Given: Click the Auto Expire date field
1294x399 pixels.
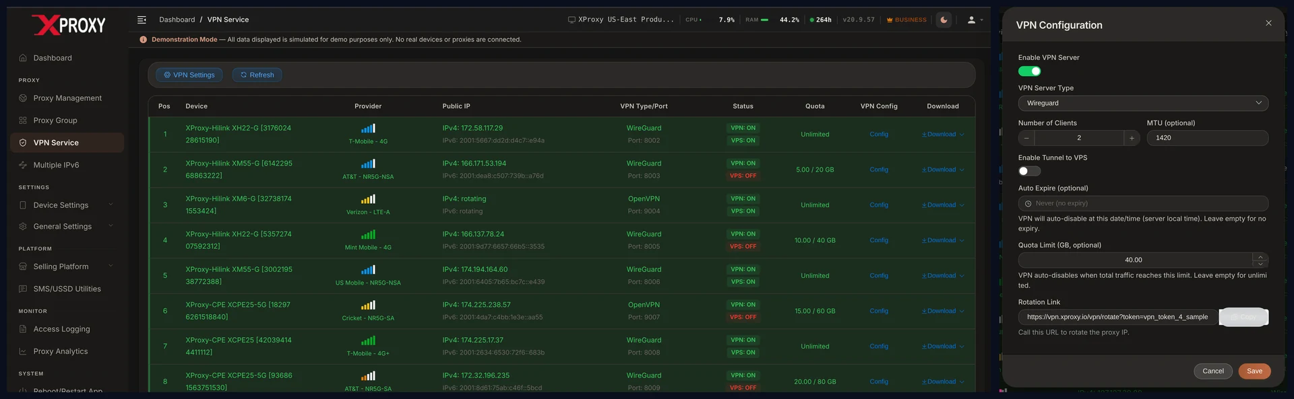Looking at the screenshot, I should (x=1143, y=203).
